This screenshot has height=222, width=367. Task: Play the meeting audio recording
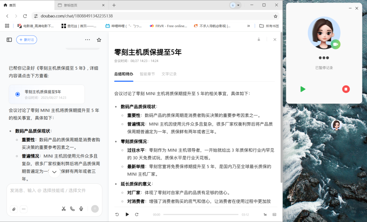tap(127, 214)
